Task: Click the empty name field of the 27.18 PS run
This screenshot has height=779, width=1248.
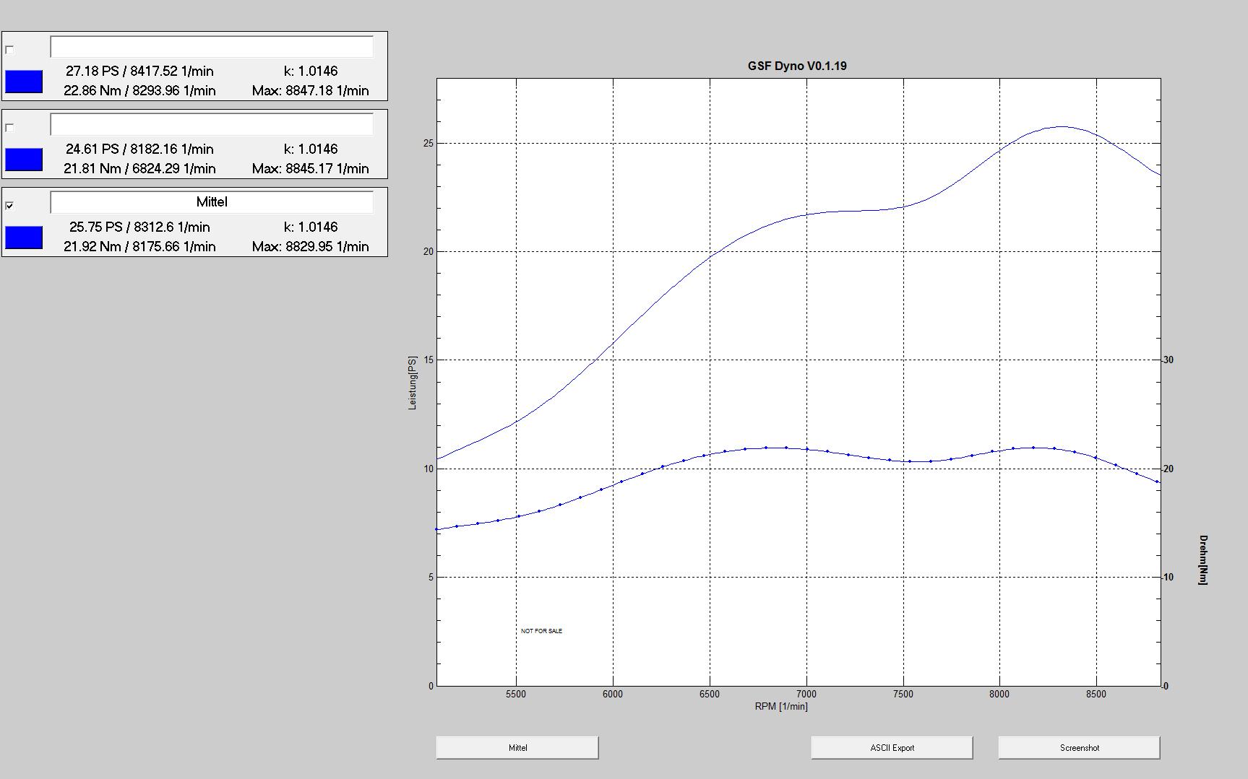Action: pos(212,47)
